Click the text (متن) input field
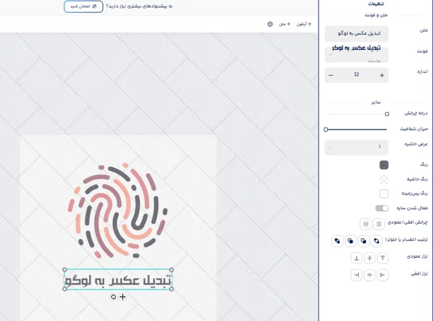 point(357,33)
